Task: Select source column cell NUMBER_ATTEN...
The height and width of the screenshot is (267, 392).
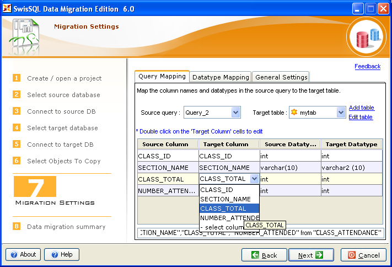Action: 168,191
